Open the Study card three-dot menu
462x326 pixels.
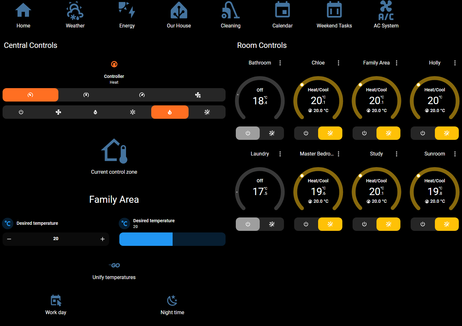[397, 154]
